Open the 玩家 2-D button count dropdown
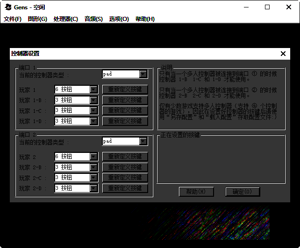Screen dimensions: 300x248 (93, 188)
